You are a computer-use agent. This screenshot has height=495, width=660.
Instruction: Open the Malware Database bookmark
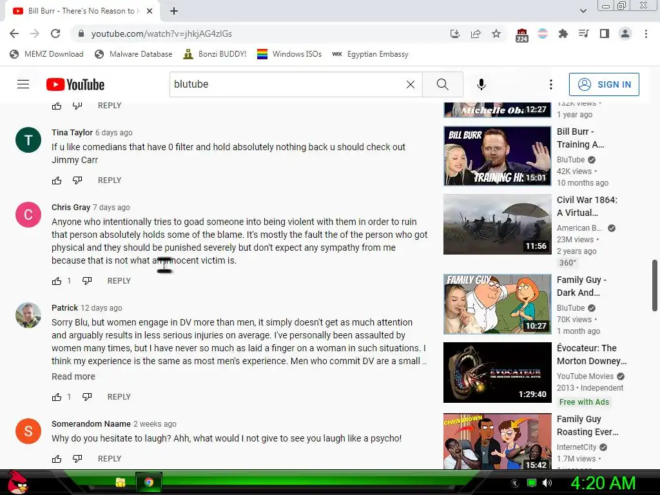134,54
